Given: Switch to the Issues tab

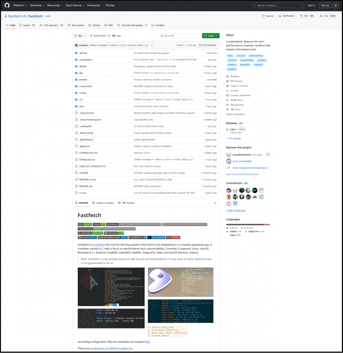Looking at the screenshot, I should point(27,25).
